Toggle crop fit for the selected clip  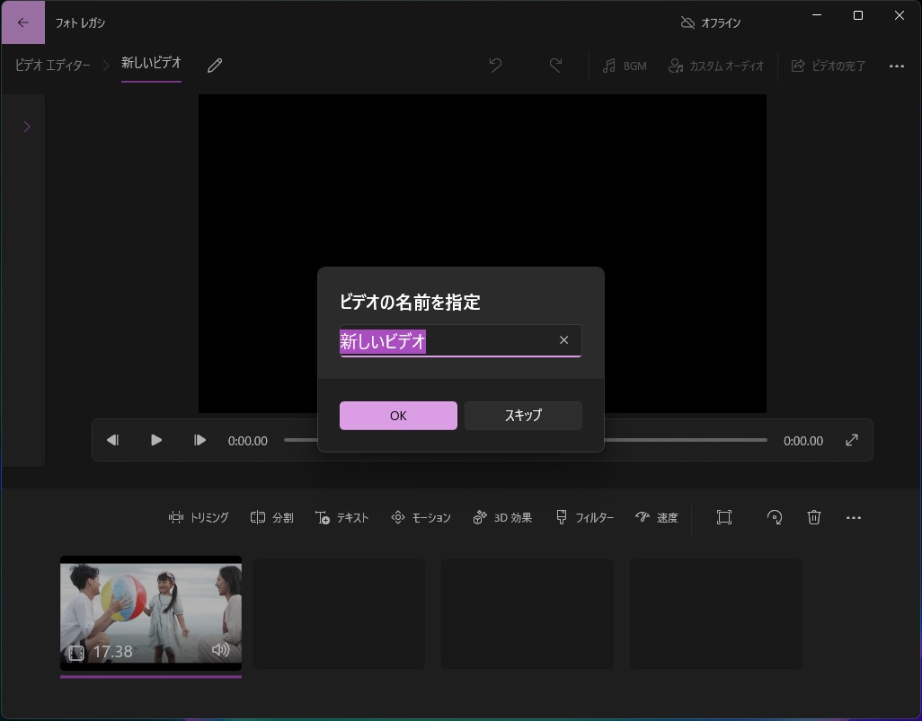pyautogui.click(x=724, y=517)
